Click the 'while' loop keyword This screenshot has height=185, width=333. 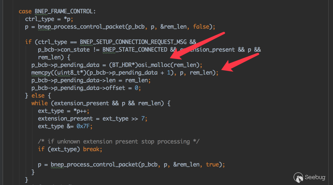tap(39, 103)
